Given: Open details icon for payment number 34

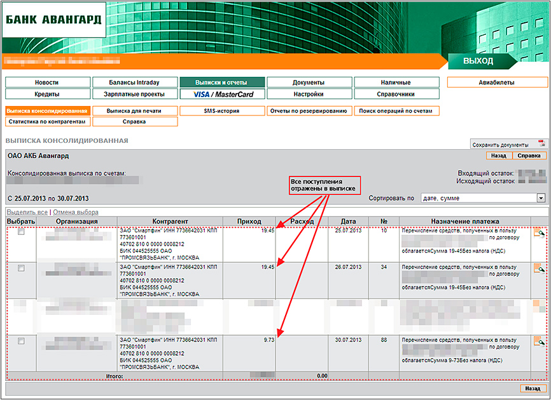Looking at the screenshot, I should 539,269.
